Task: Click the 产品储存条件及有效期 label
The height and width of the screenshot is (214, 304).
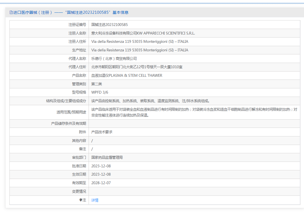Action: point(68,123)
